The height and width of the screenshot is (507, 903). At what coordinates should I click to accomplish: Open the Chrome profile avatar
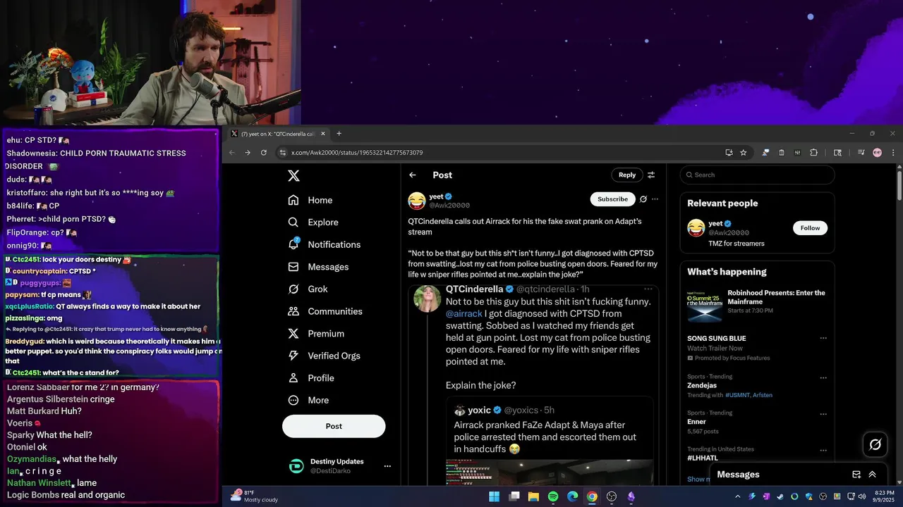pos(878,153)
